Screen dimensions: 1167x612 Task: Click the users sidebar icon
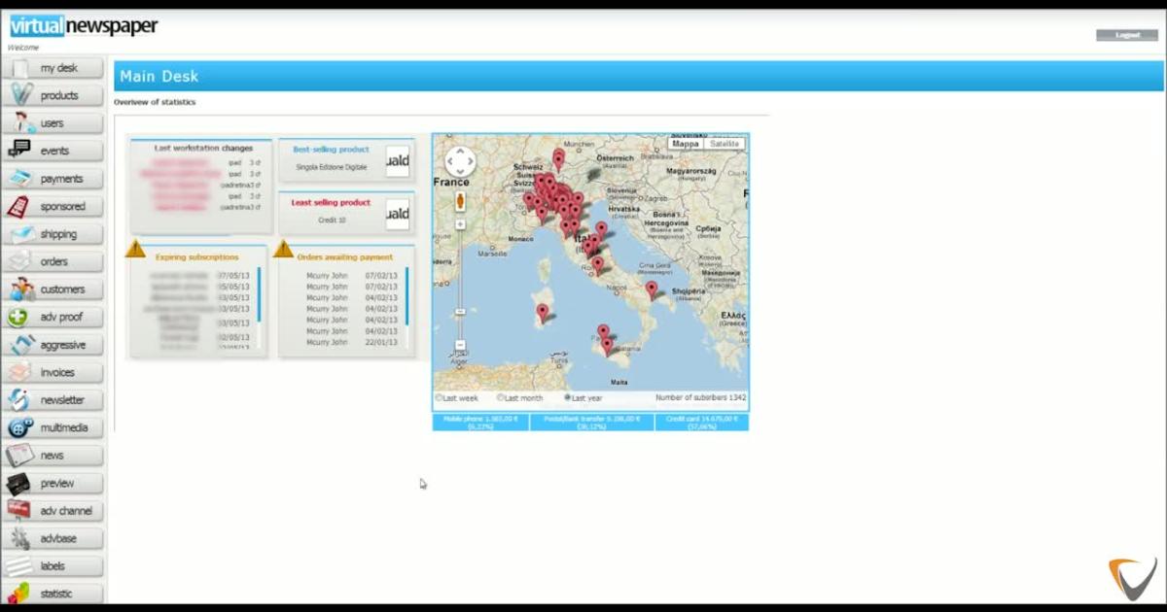(20, 123)
